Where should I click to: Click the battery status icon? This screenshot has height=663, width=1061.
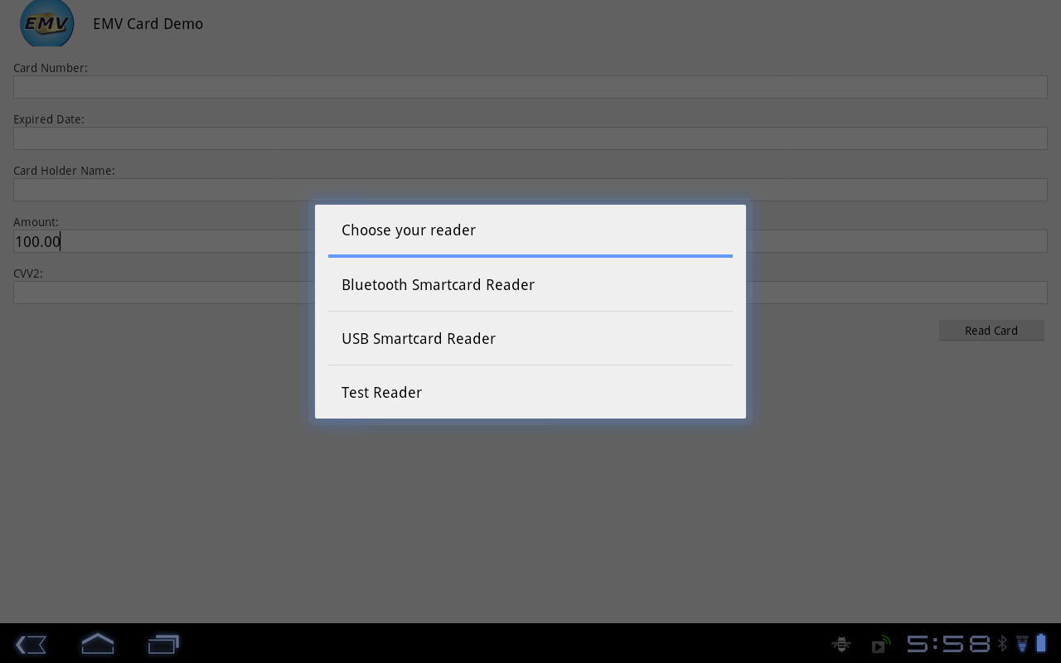tap(1041, 642)
